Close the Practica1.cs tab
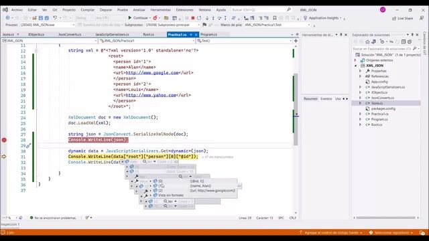 point(196,35)
